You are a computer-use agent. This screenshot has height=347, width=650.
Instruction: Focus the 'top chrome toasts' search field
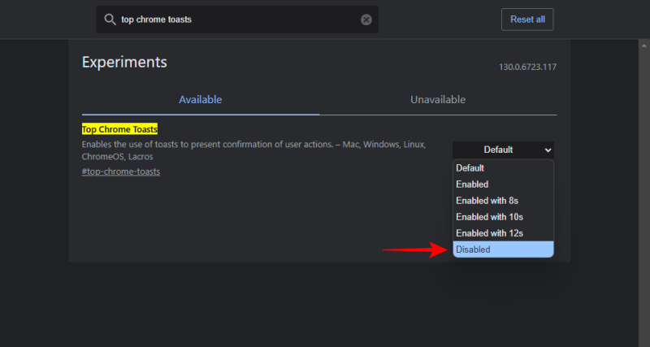(236, 20)
